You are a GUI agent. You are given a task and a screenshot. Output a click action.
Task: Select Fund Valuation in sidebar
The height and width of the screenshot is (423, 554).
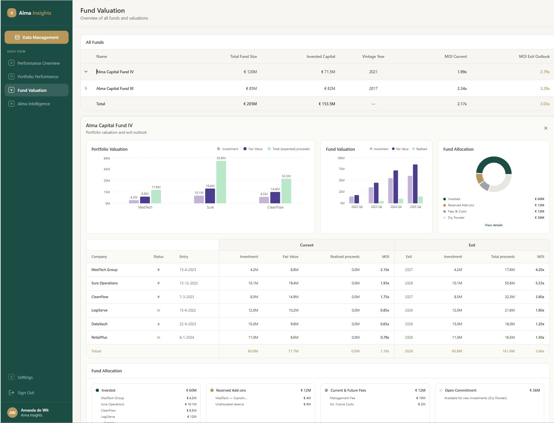click(37, 90)
